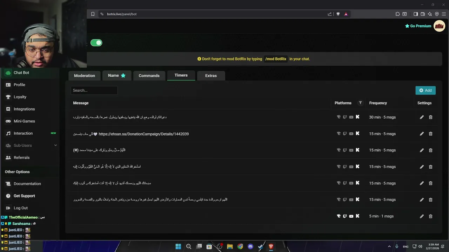Switch to the Moderation tab
The image size is (449, 252).
85,76
